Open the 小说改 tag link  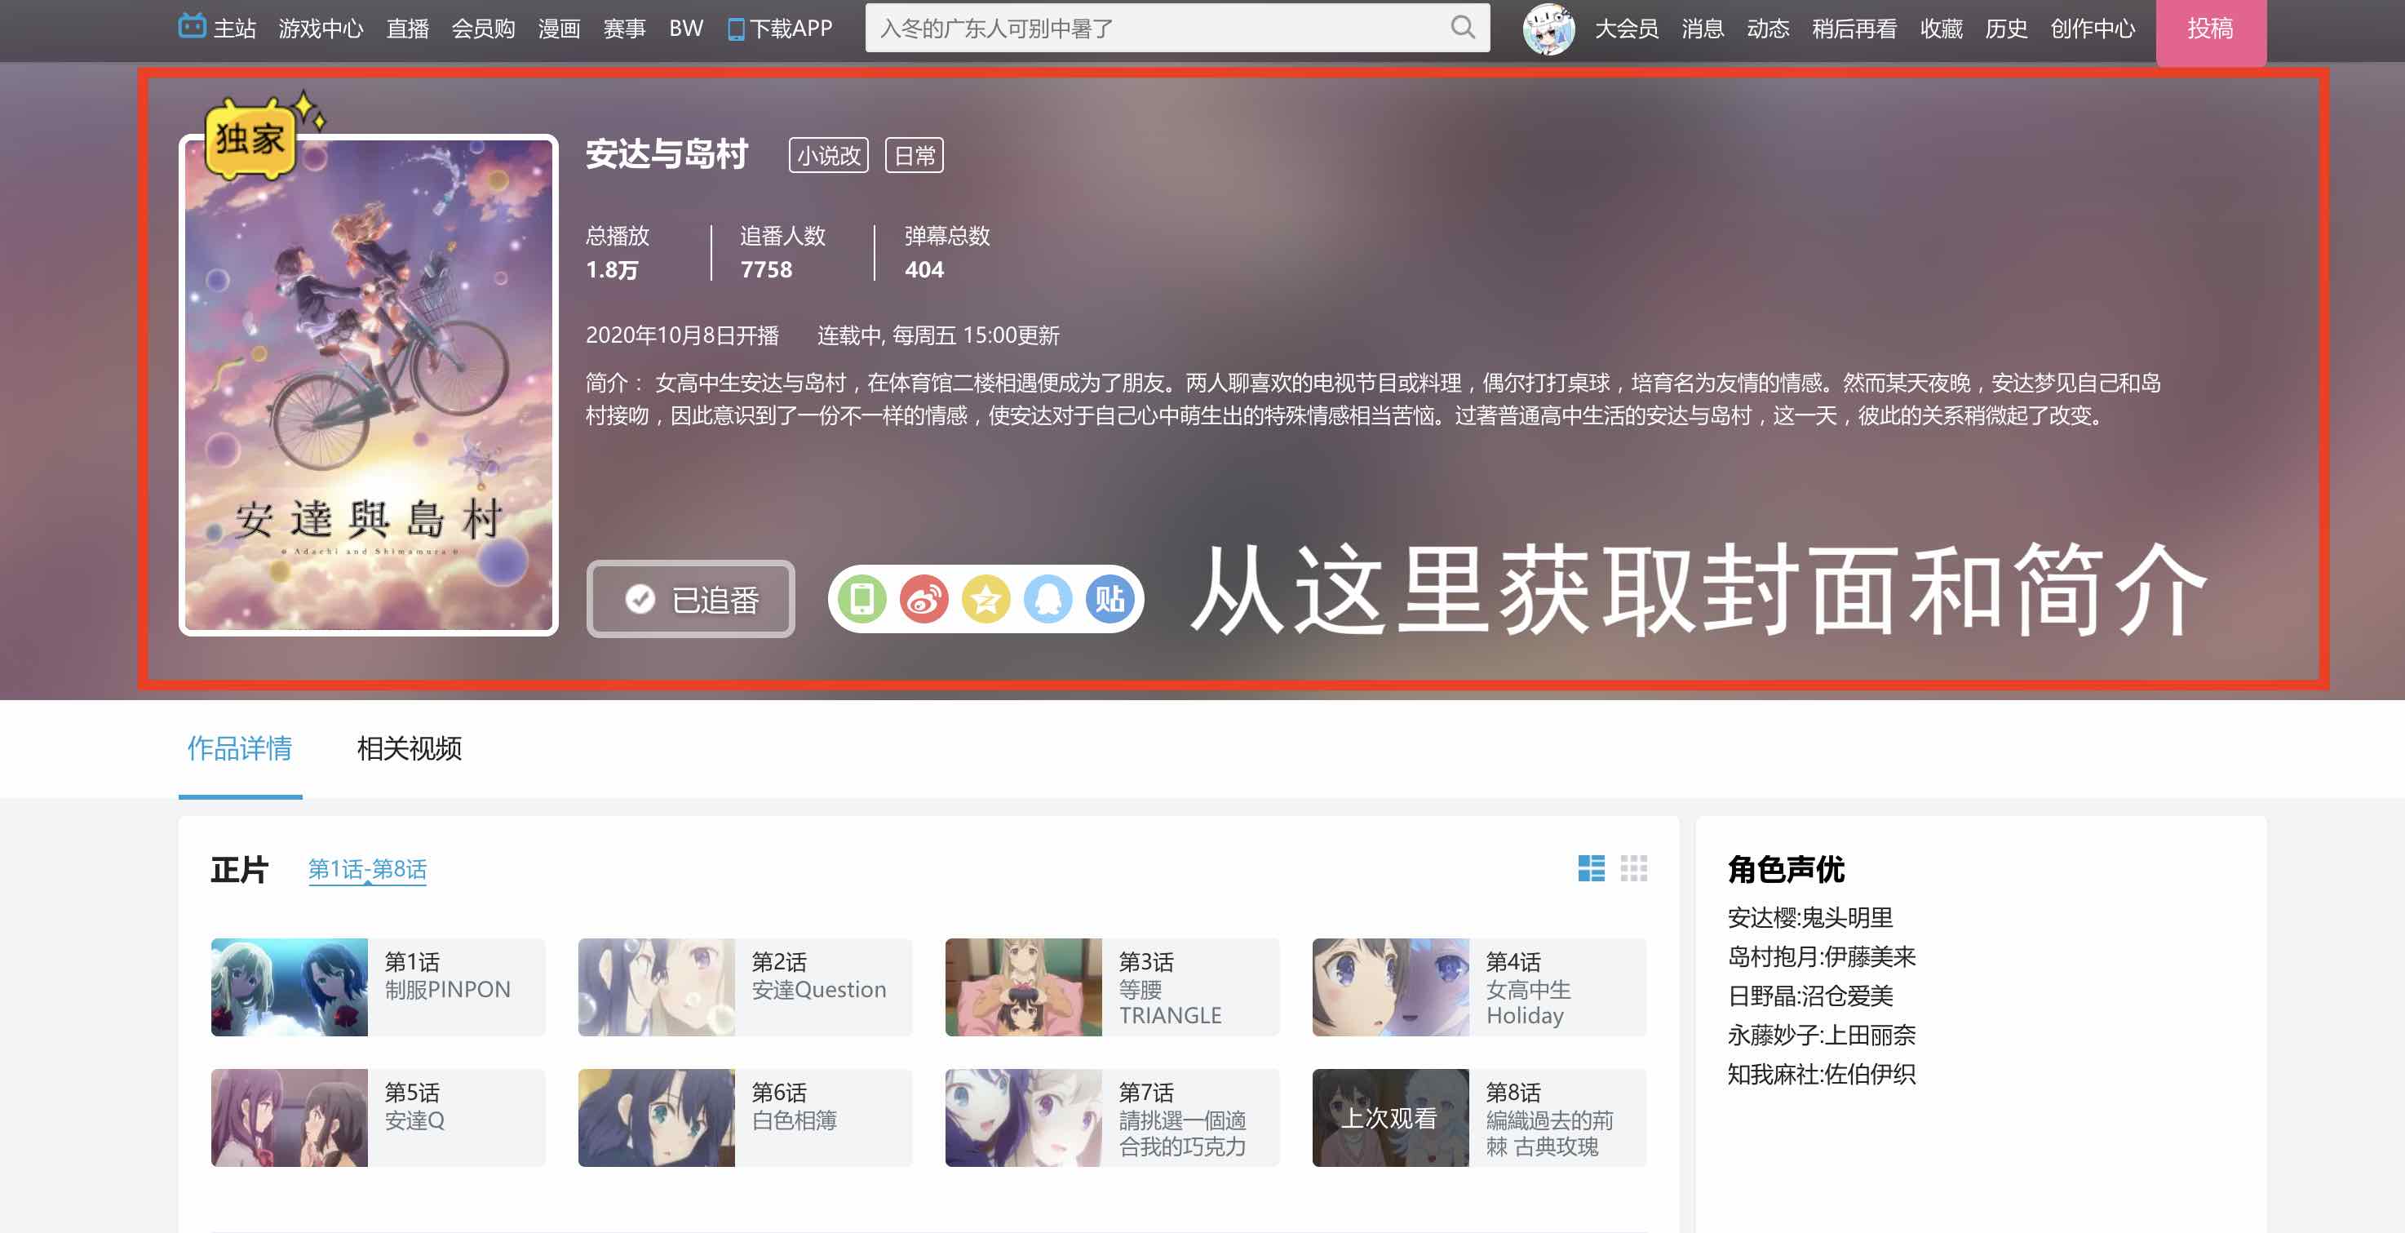point(828,155)
